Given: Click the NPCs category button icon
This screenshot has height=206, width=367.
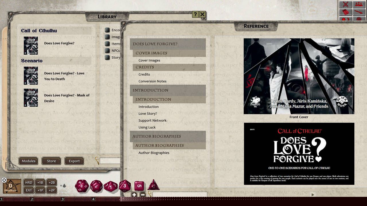Looking at the screenshot, I should (107, 51).
